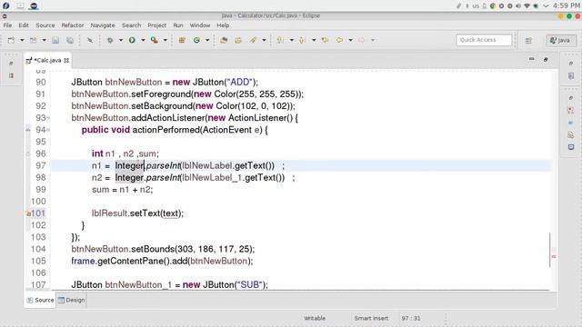
Task: Open the Previous Annotation dropdown arrow
Action: [314, 40]
